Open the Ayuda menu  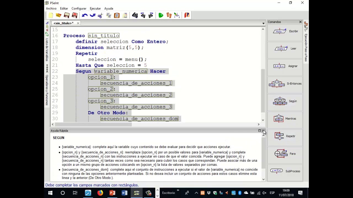pos(109,9)
